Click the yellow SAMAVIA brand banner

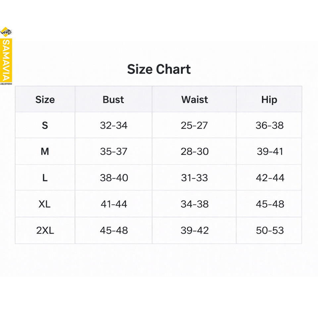6,60
